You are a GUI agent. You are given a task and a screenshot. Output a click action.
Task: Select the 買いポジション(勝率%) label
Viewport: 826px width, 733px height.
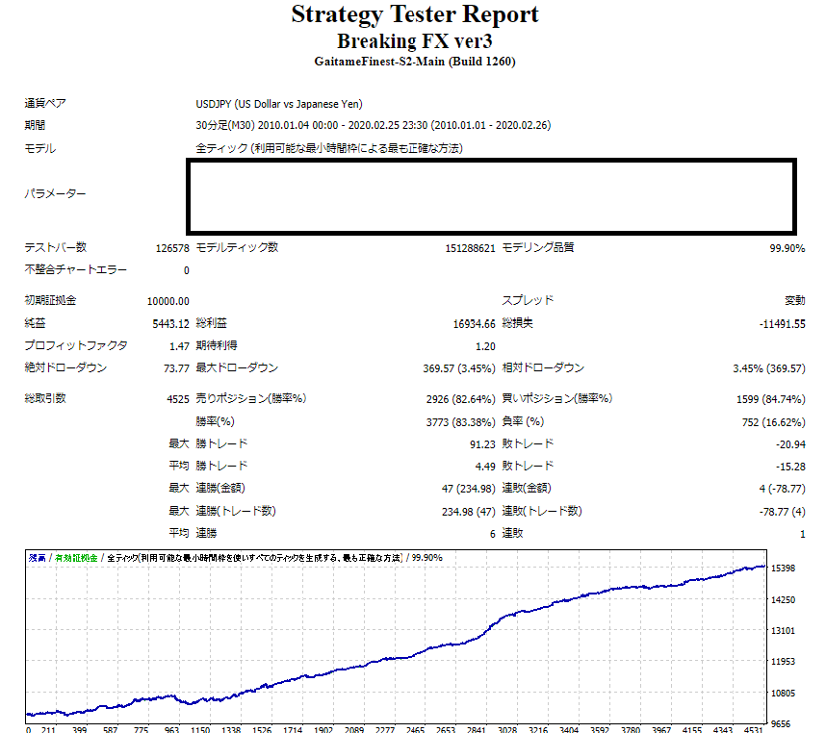point(557,398)
